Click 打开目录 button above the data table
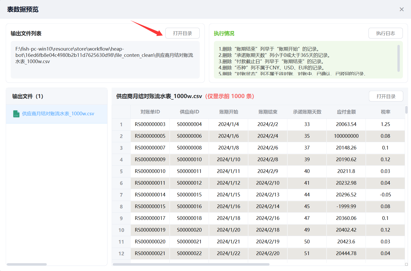The image size is (411, 271). coord(386,97)
